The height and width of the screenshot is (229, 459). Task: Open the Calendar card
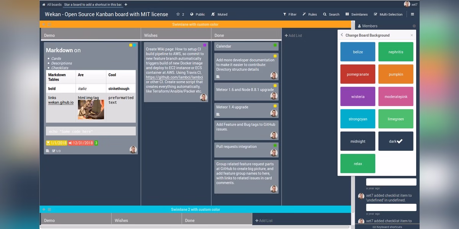(246, 46)
